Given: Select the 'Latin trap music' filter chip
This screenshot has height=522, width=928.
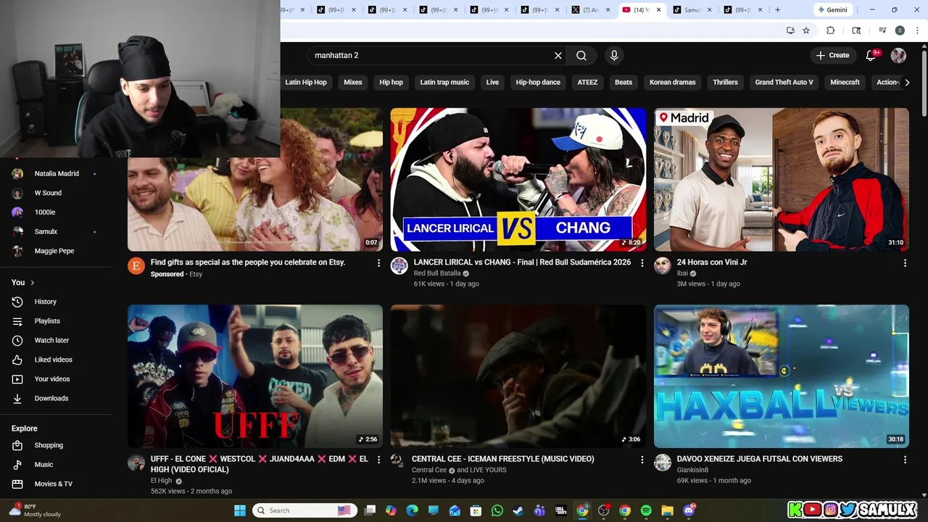Looking at the screenshot, I should click(x=444, y=83).
